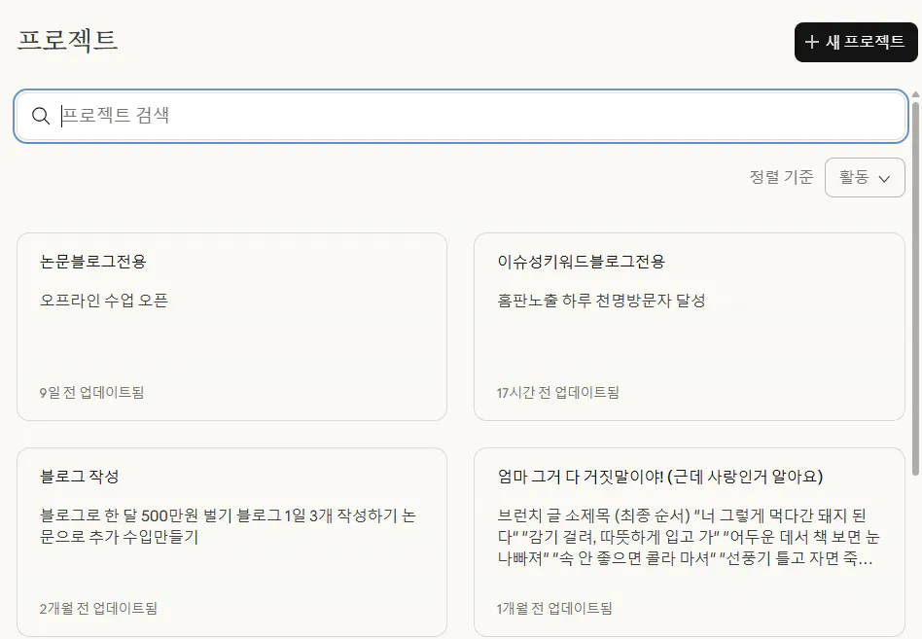922x639 pixels.
Task: Click the 프로젝트 page heading
Action: (x=68, y=41)
